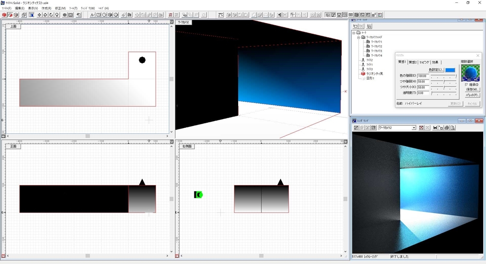
Task: Click the crosshair grid toolbar icon
Action: [65, 15]
